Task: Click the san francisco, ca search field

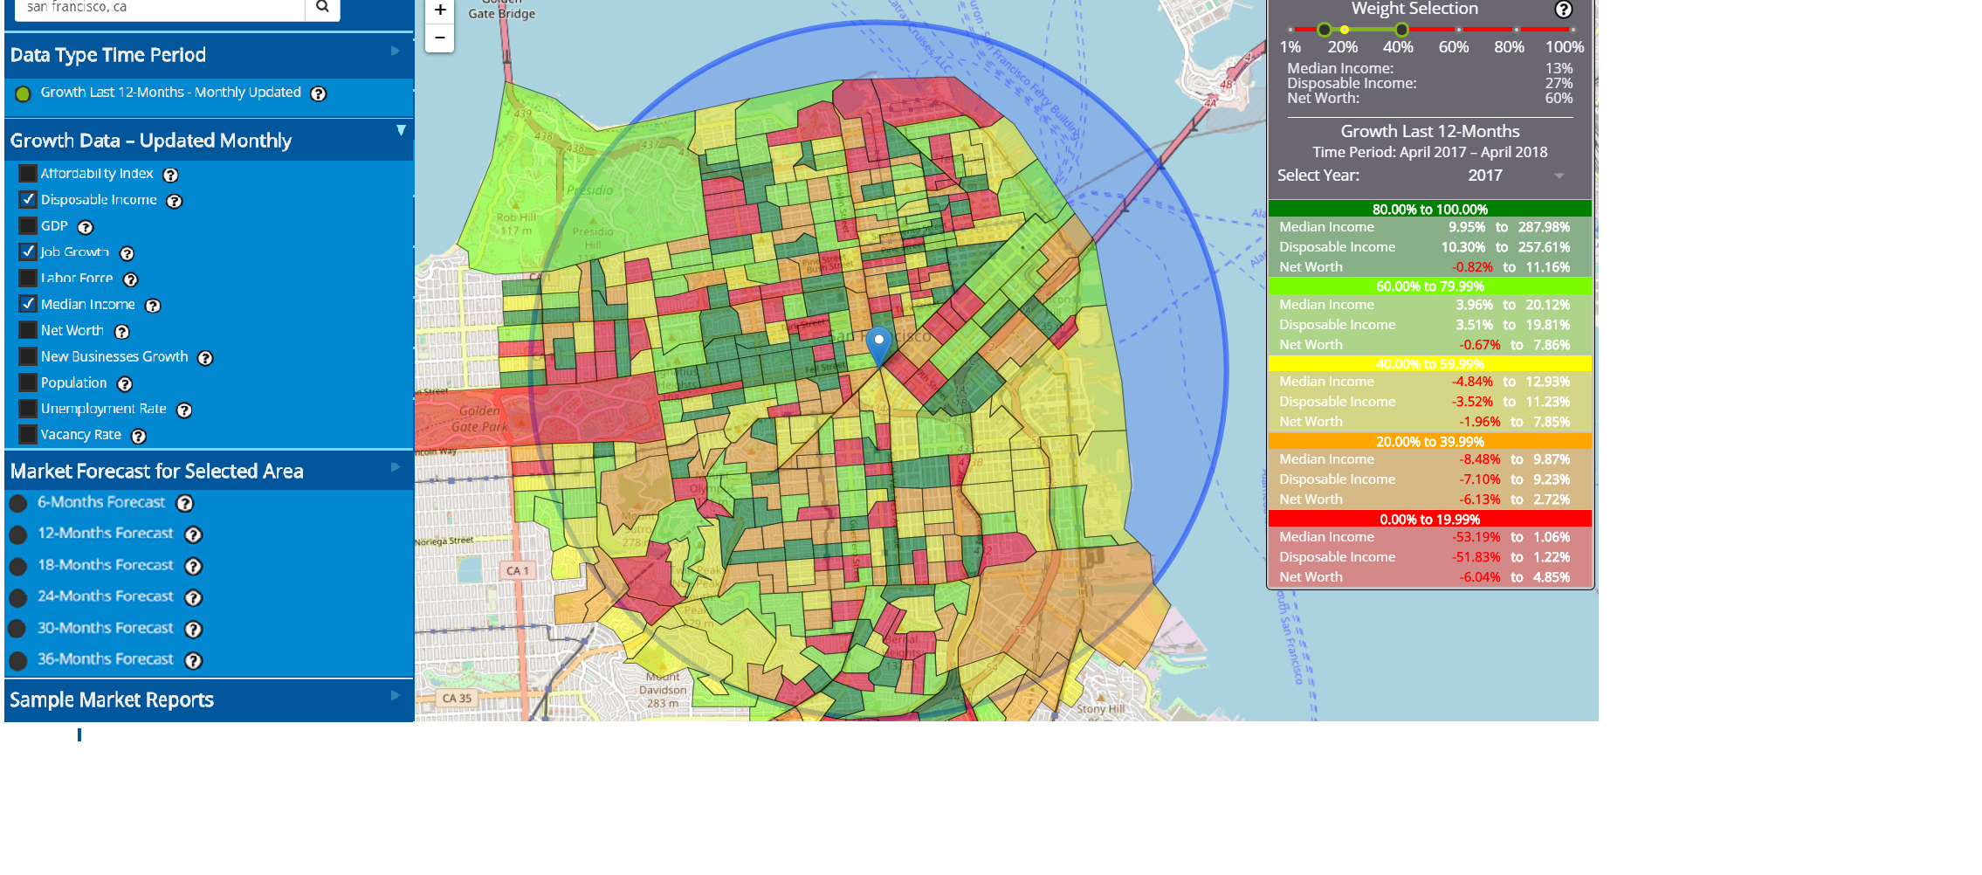Action: pos(161,8)
